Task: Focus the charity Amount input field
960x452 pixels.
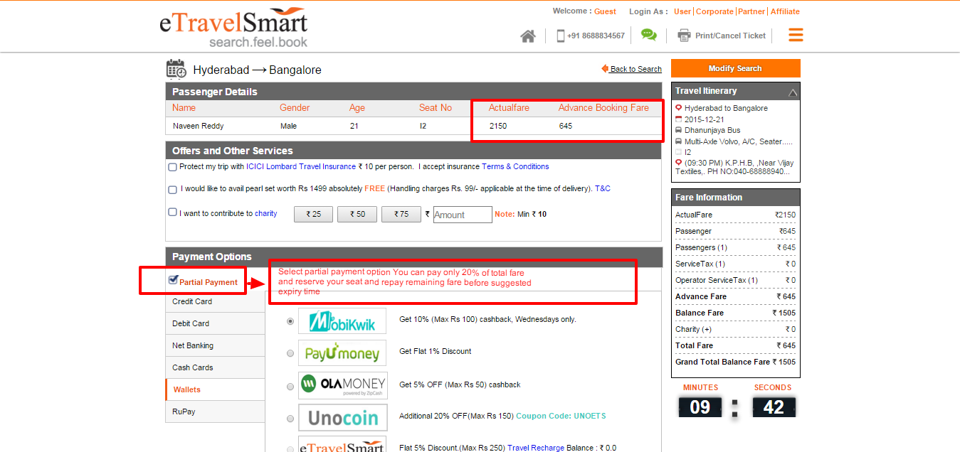Action: pos(463,215)
